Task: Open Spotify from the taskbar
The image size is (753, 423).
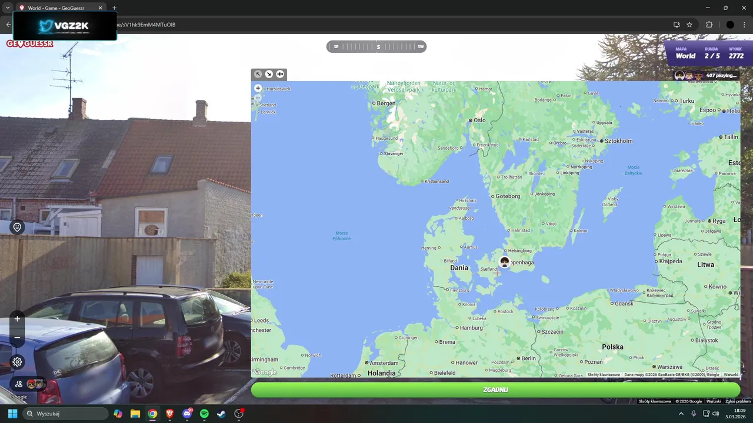Action: 204,414
